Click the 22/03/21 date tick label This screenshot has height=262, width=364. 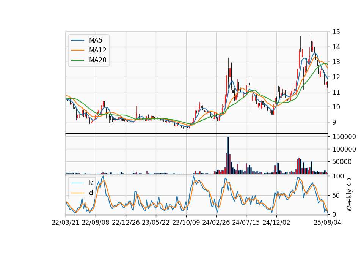66,223
